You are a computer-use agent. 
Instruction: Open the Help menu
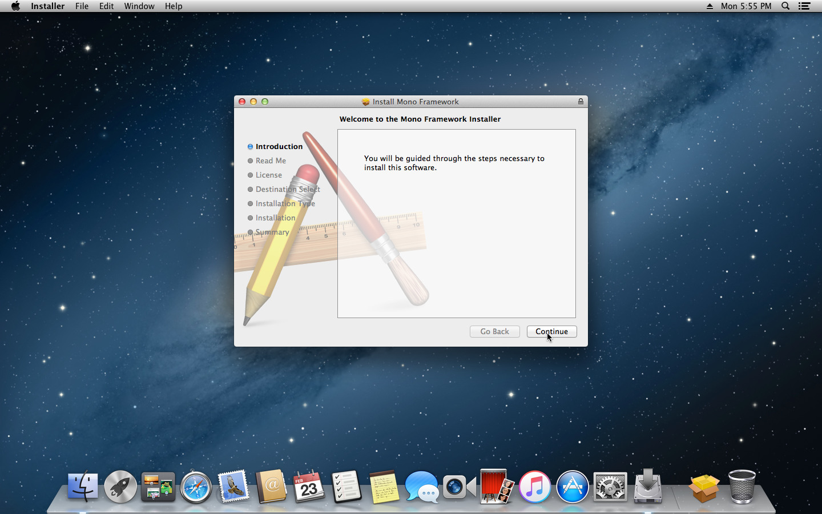174,6
